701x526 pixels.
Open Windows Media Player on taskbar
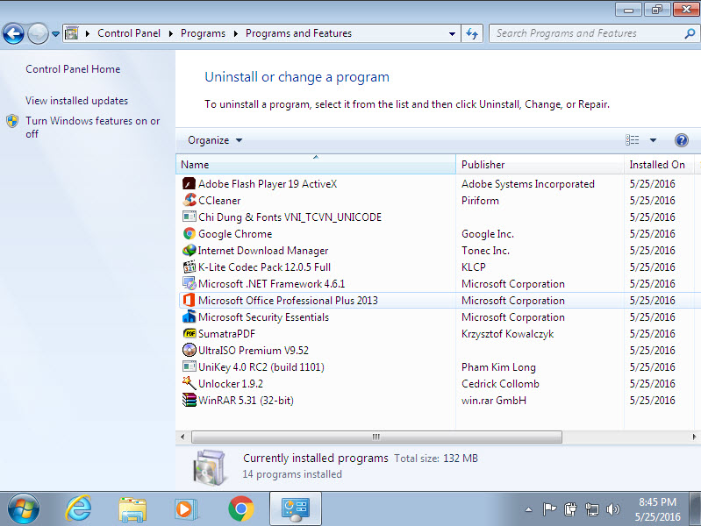point(186,509)
